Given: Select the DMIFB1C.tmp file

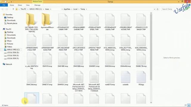Looking at the screenshot, I should (x=63, y=78).
